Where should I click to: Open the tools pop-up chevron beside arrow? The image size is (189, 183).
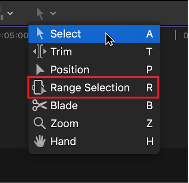click(53, 13)
